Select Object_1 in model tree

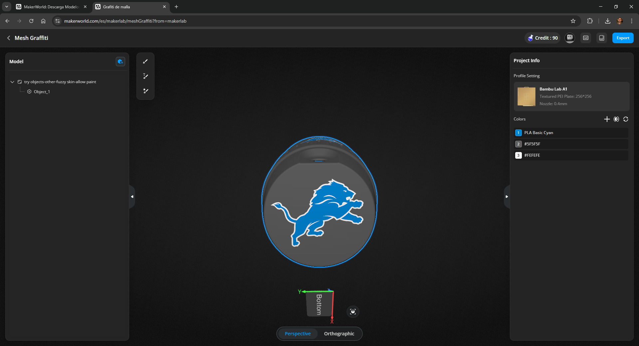42,92
